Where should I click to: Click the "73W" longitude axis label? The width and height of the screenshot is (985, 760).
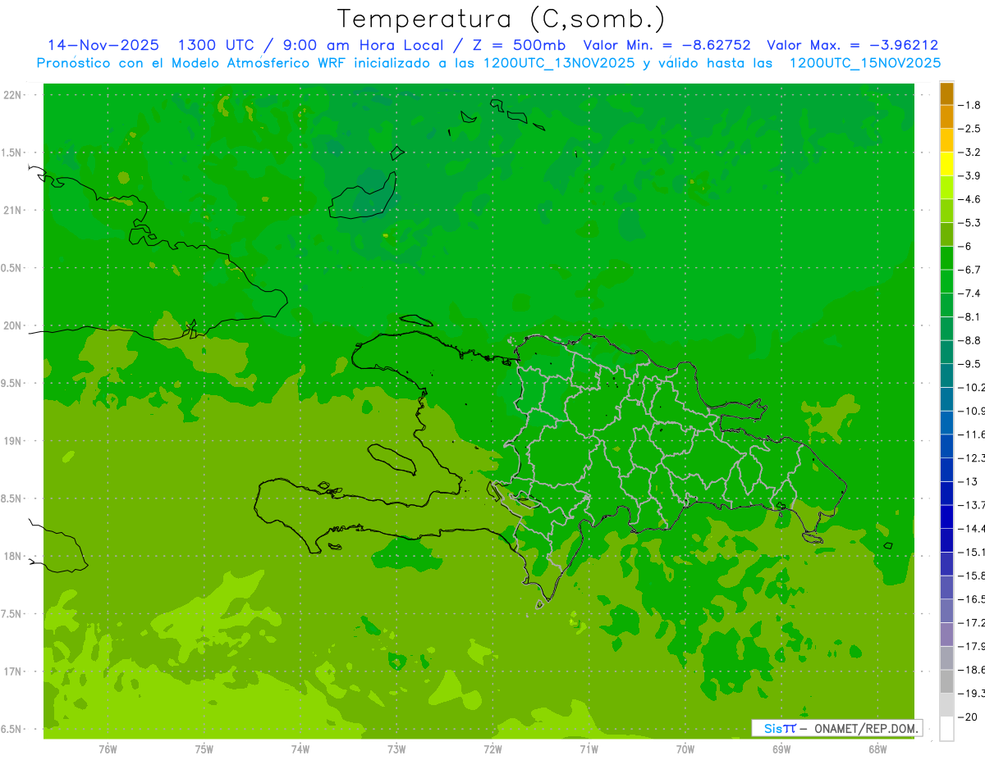click(x=396, y=750)
